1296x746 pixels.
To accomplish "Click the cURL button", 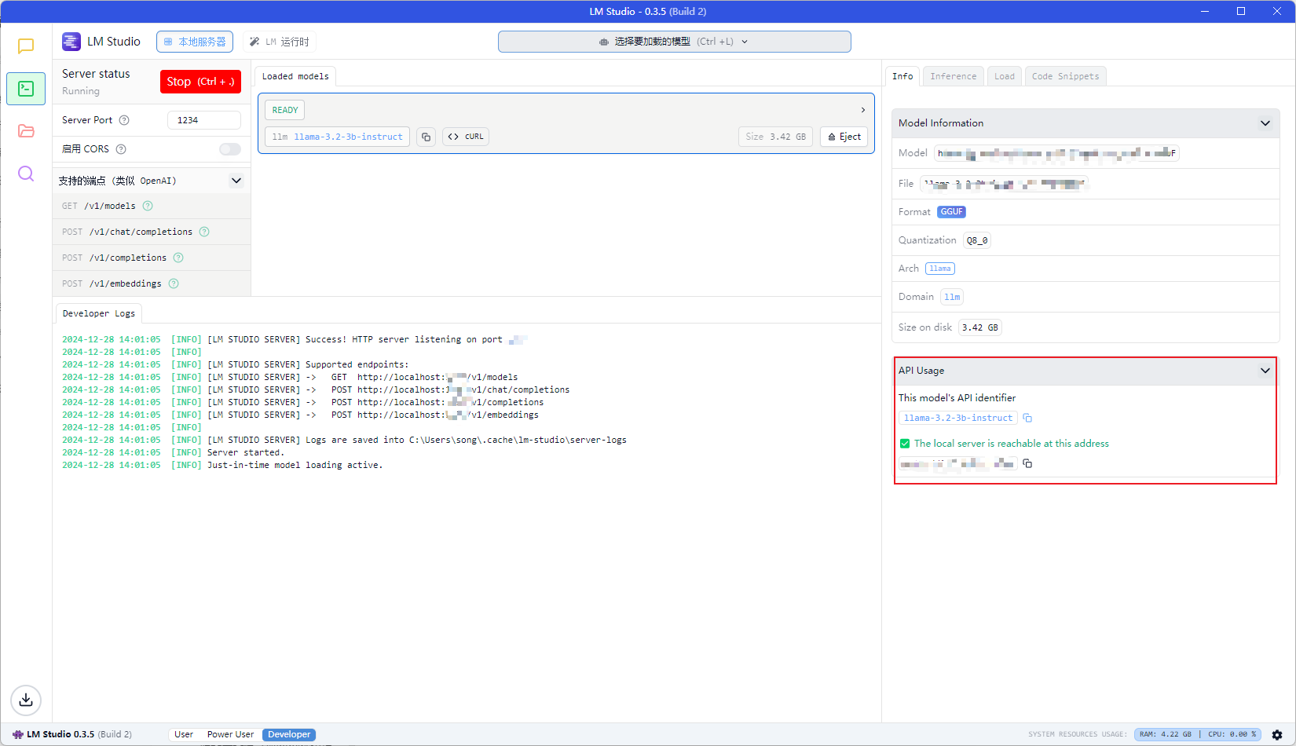I will coord(466,137).
